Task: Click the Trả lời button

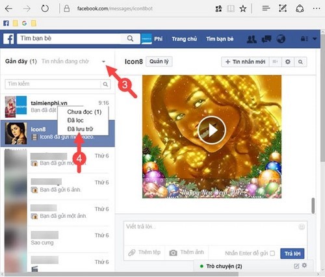Action: (x=292, y=254)
